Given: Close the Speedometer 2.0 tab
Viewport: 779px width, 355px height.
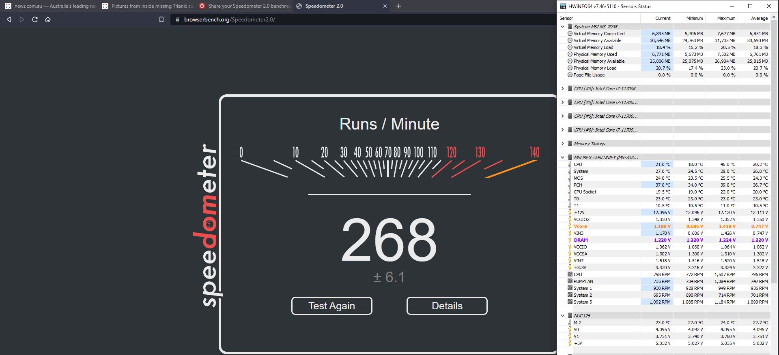Looking at the screenshot, I should pos(385,6).
